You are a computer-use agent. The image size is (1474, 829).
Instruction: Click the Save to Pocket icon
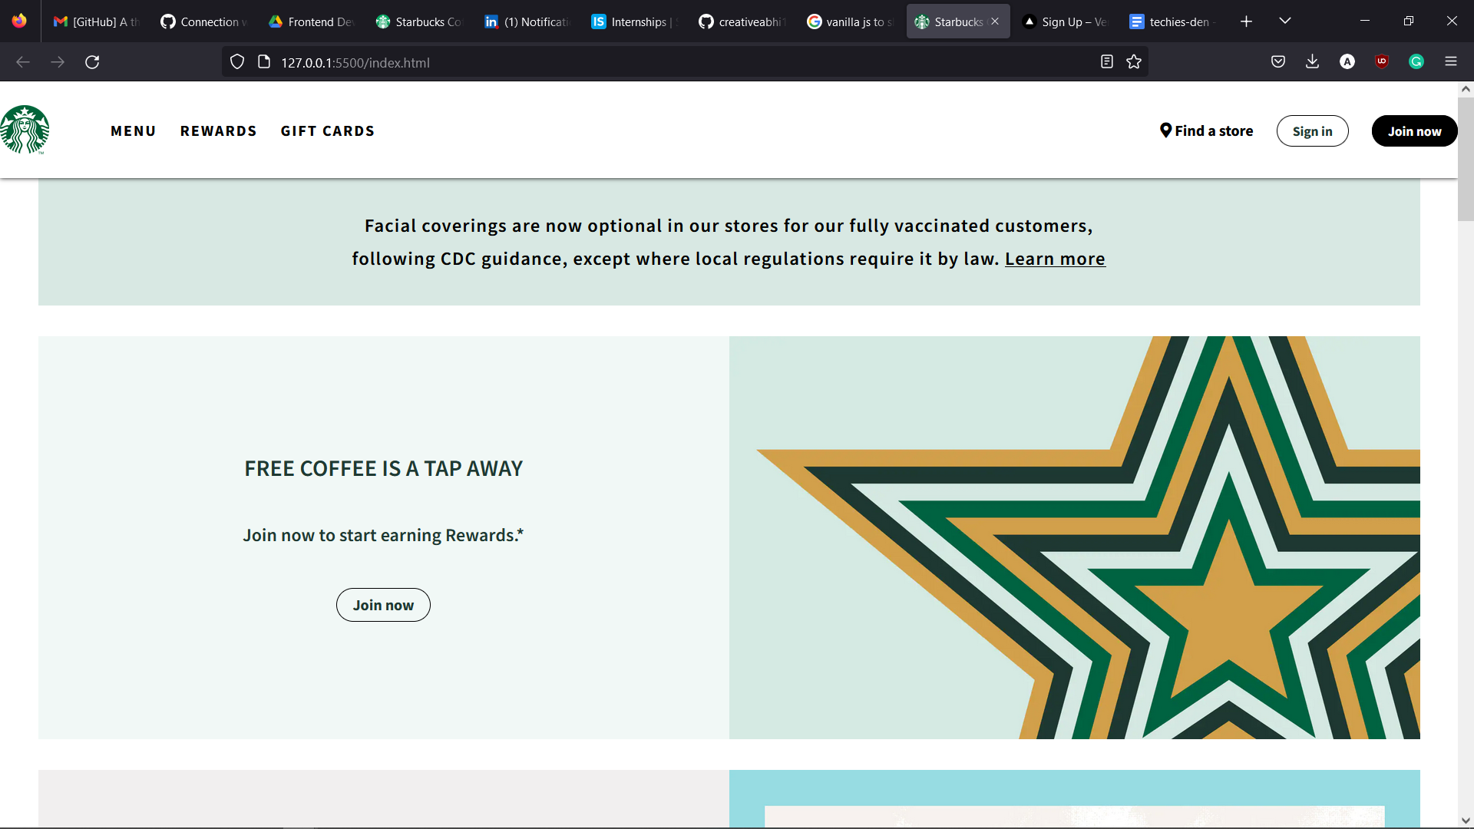click(1278, 62)
